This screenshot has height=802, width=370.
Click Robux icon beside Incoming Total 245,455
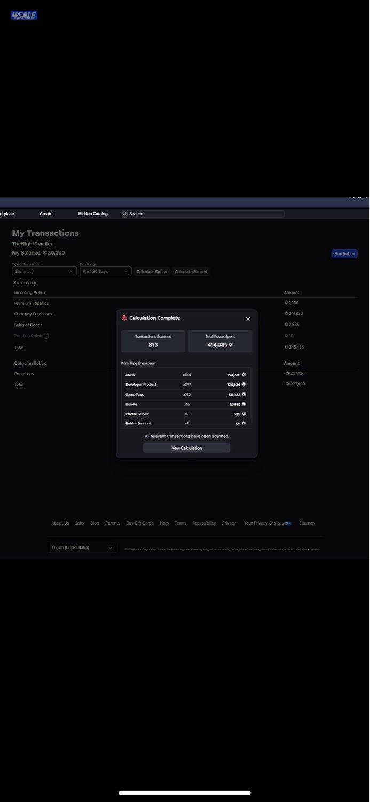click(x=286, y=348)
